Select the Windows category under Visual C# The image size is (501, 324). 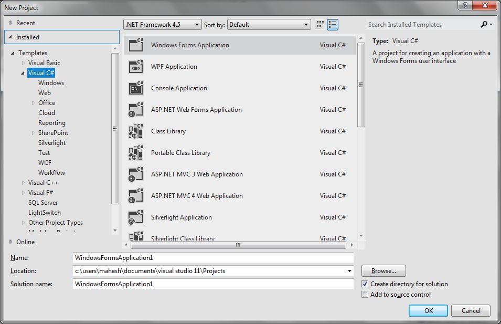[51, 83]
